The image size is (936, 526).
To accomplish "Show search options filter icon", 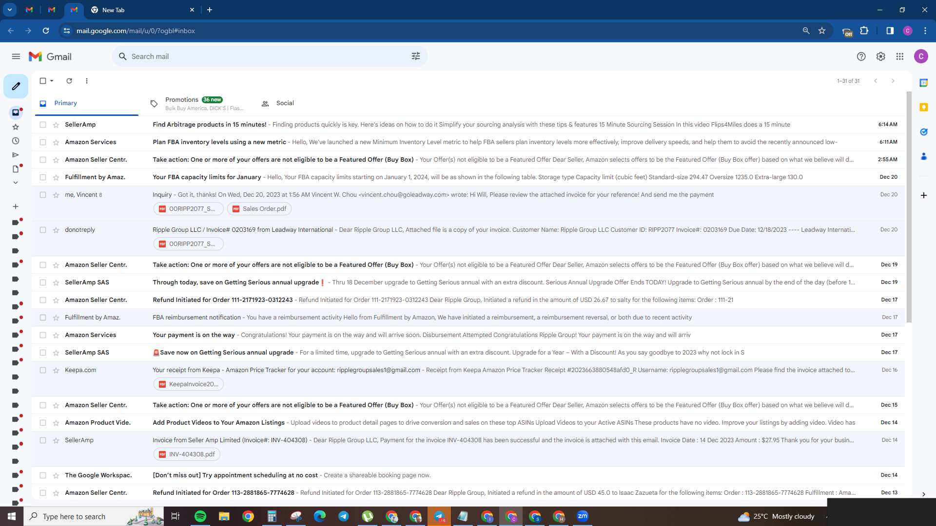I will click(416, 56).
